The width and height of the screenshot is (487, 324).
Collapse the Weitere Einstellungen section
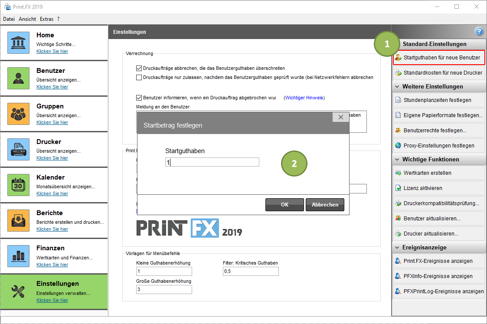pos(397,87)
